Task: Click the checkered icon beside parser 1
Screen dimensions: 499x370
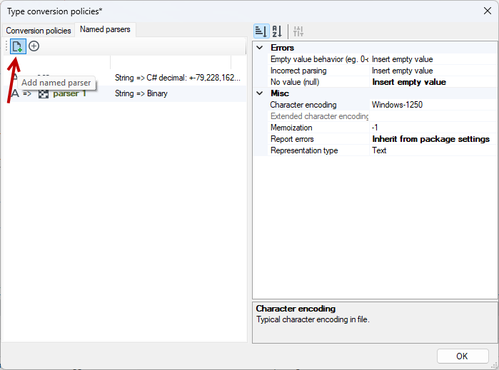Action: [44, 94]
